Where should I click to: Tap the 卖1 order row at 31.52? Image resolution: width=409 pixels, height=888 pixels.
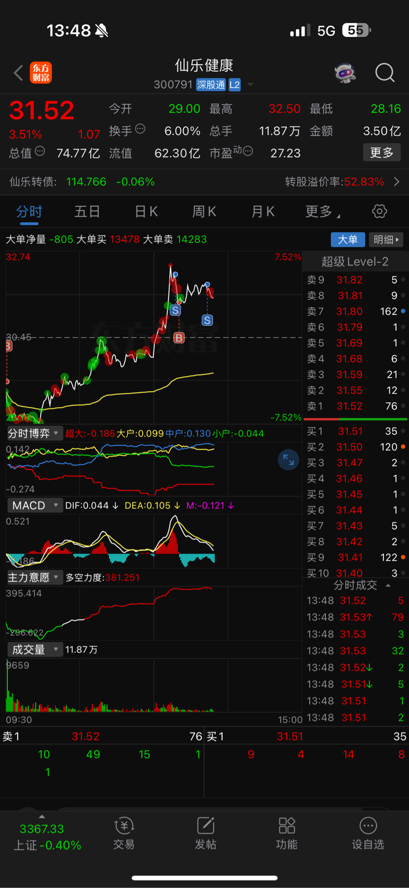pyautogui.click(x=355, y=406)
